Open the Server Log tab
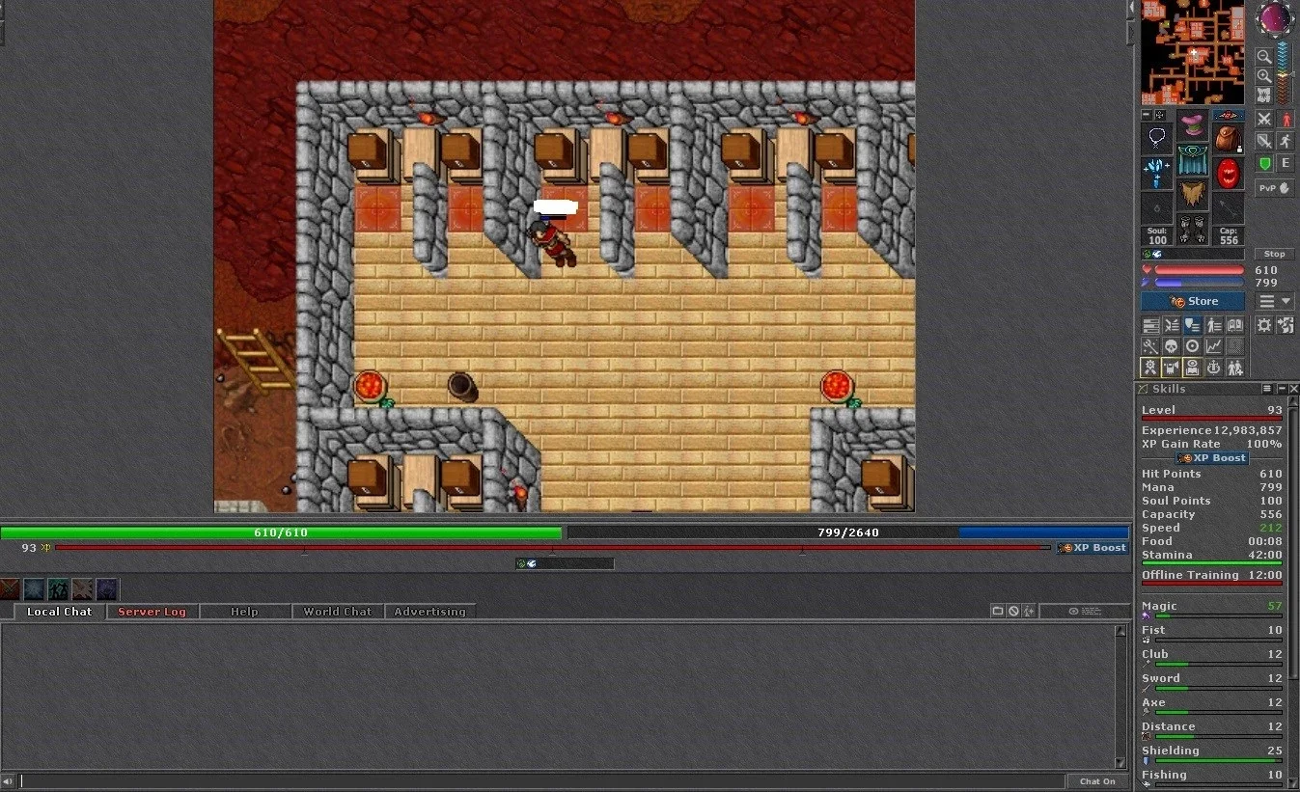The width and height of the screenshot is (1300, 792). tap(152, 612)
